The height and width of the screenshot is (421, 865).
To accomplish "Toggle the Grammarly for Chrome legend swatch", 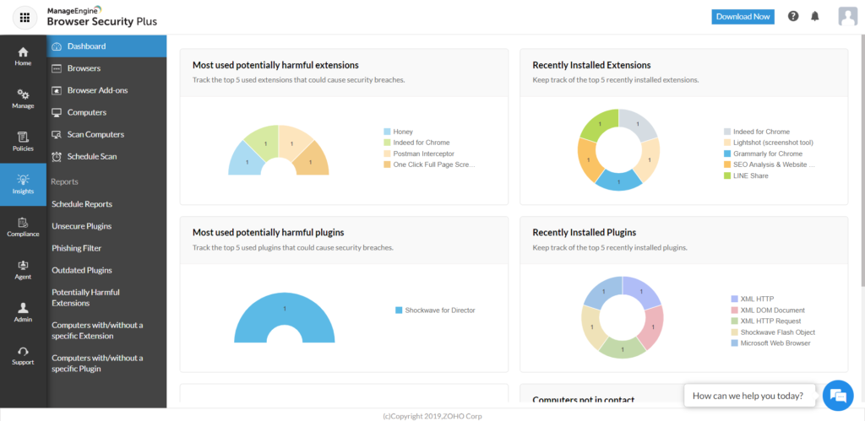I will click(727, 154).
